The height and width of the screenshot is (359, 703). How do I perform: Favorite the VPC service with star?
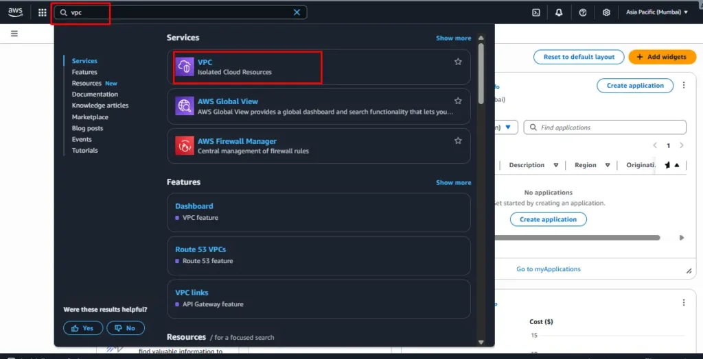click(458, 62)
